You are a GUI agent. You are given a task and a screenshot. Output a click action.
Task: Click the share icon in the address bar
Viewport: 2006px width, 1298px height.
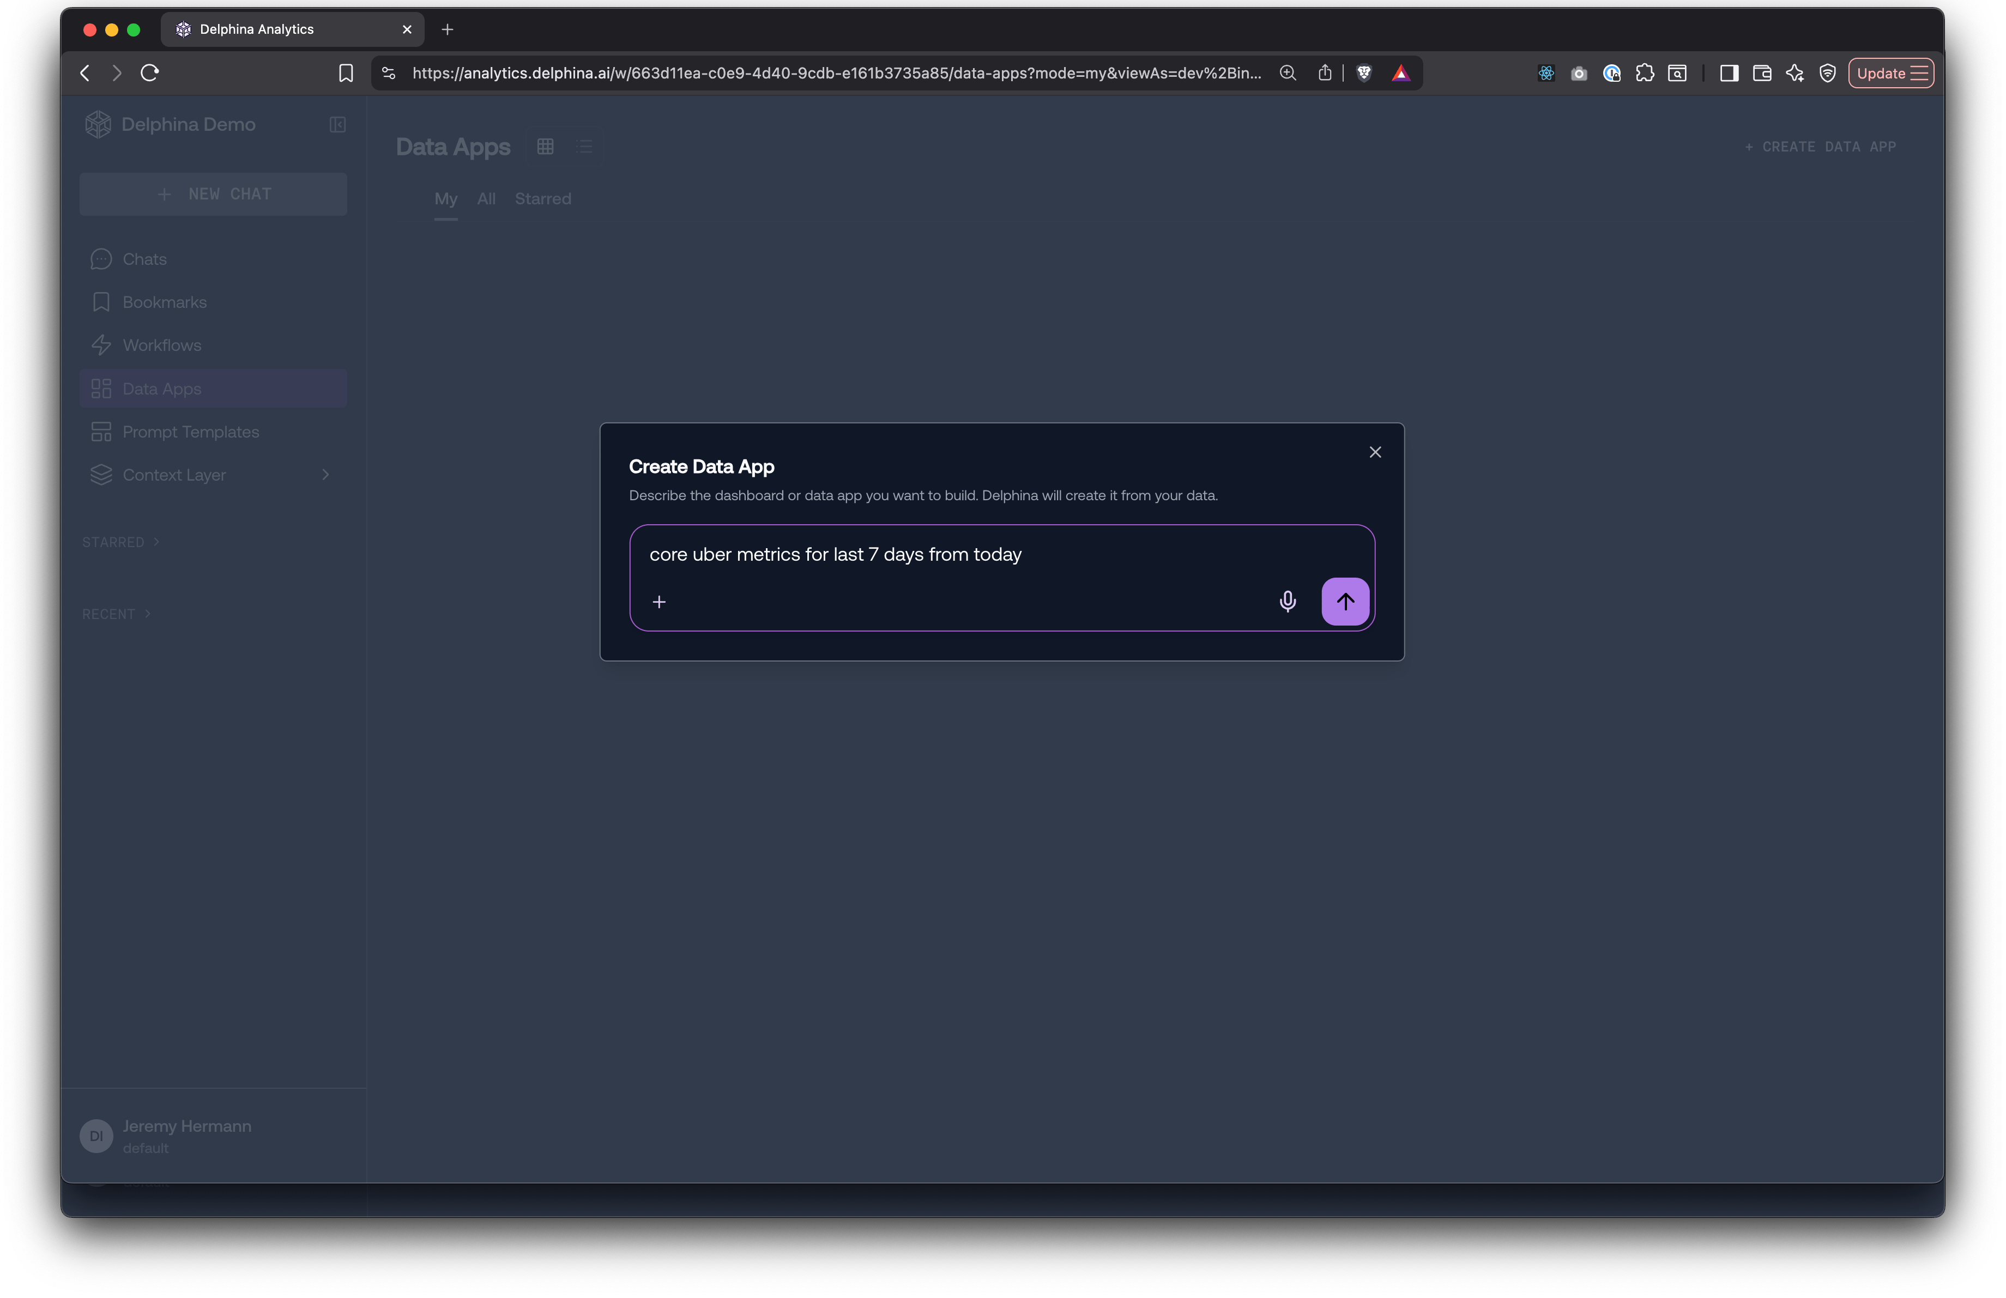pos(1324,73)
